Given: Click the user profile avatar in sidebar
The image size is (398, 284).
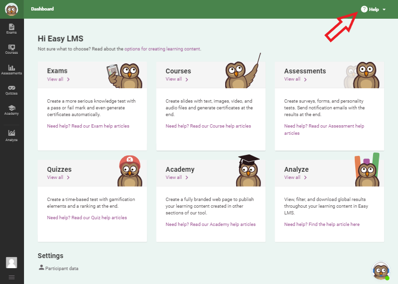Looking at the screenshot, I should point(12,262).
